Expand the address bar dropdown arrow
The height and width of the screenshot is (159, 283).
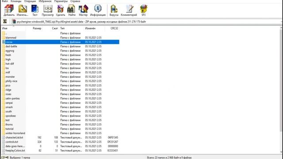coord(282,22)
